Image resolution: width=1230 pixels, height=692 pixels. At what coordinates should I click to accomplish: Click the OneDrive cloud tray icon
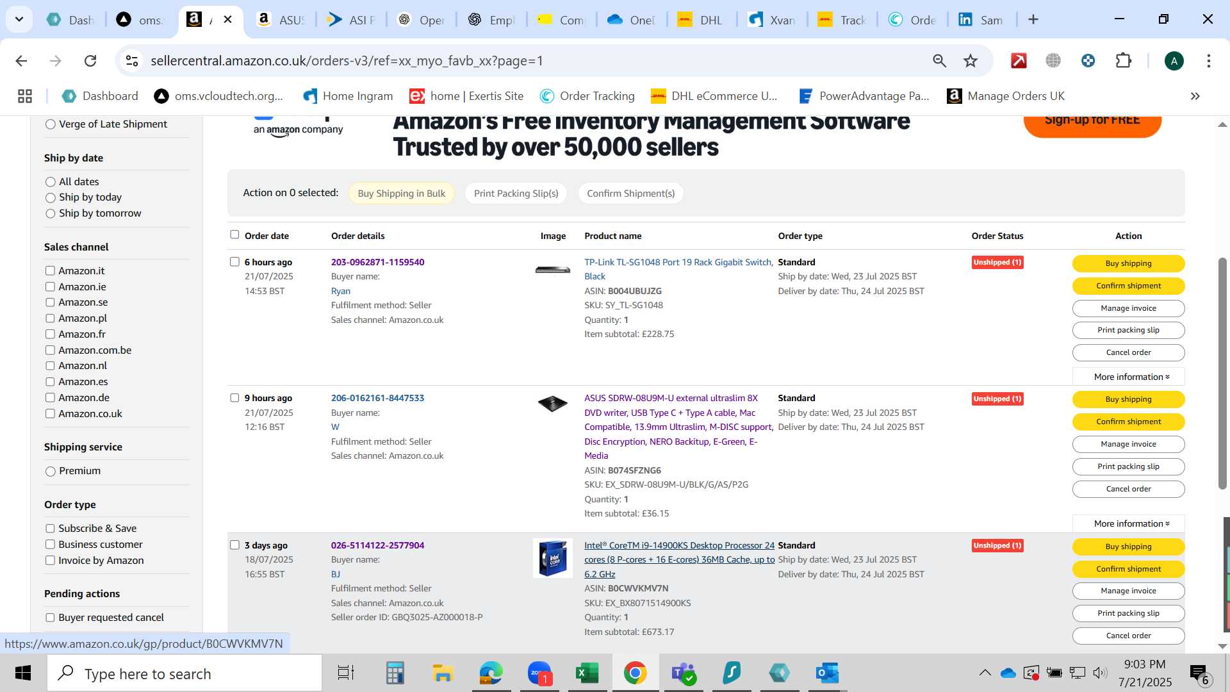tap(1008, 673)
